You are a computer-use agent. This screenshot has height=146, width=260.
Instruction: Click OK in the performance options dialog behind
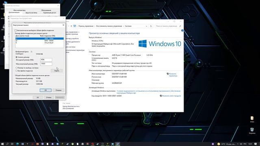tap(38, 97)
